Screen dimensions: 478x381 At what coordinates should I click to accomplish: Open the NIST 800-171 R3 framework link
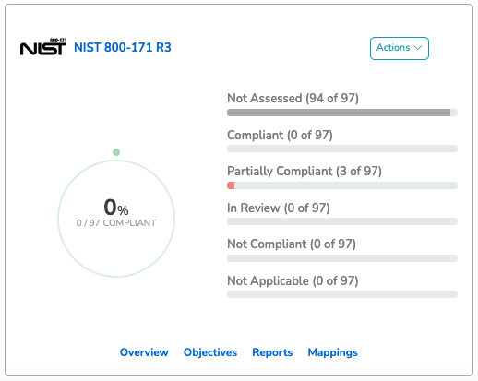123,47
